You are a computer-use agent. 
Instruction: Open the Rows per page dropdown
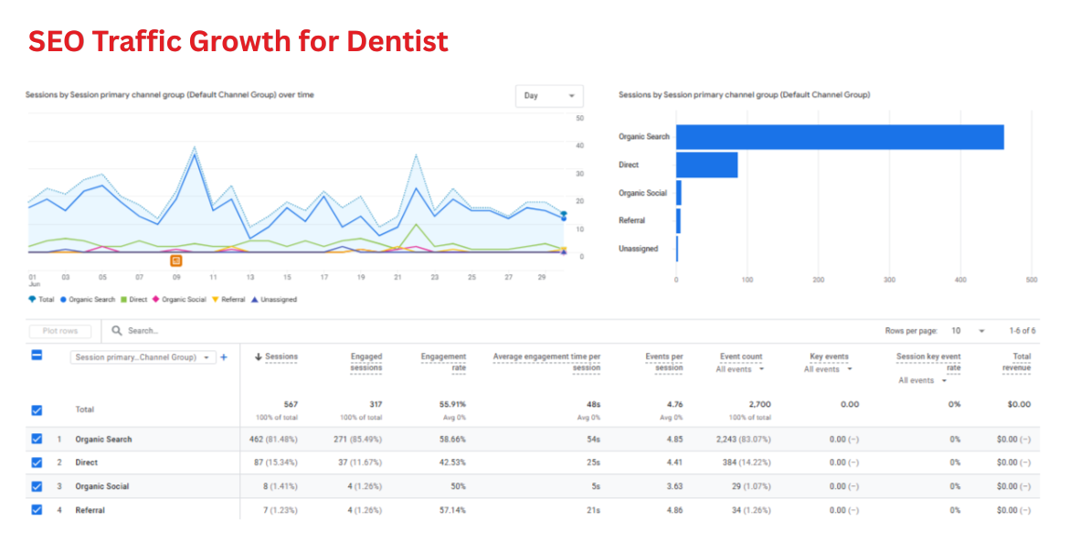968,331
